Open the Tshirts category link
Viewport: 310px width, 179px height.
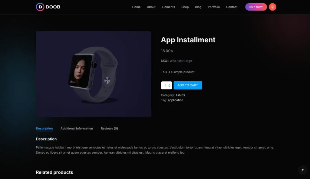pyautogui.click(x=180, y=95)
